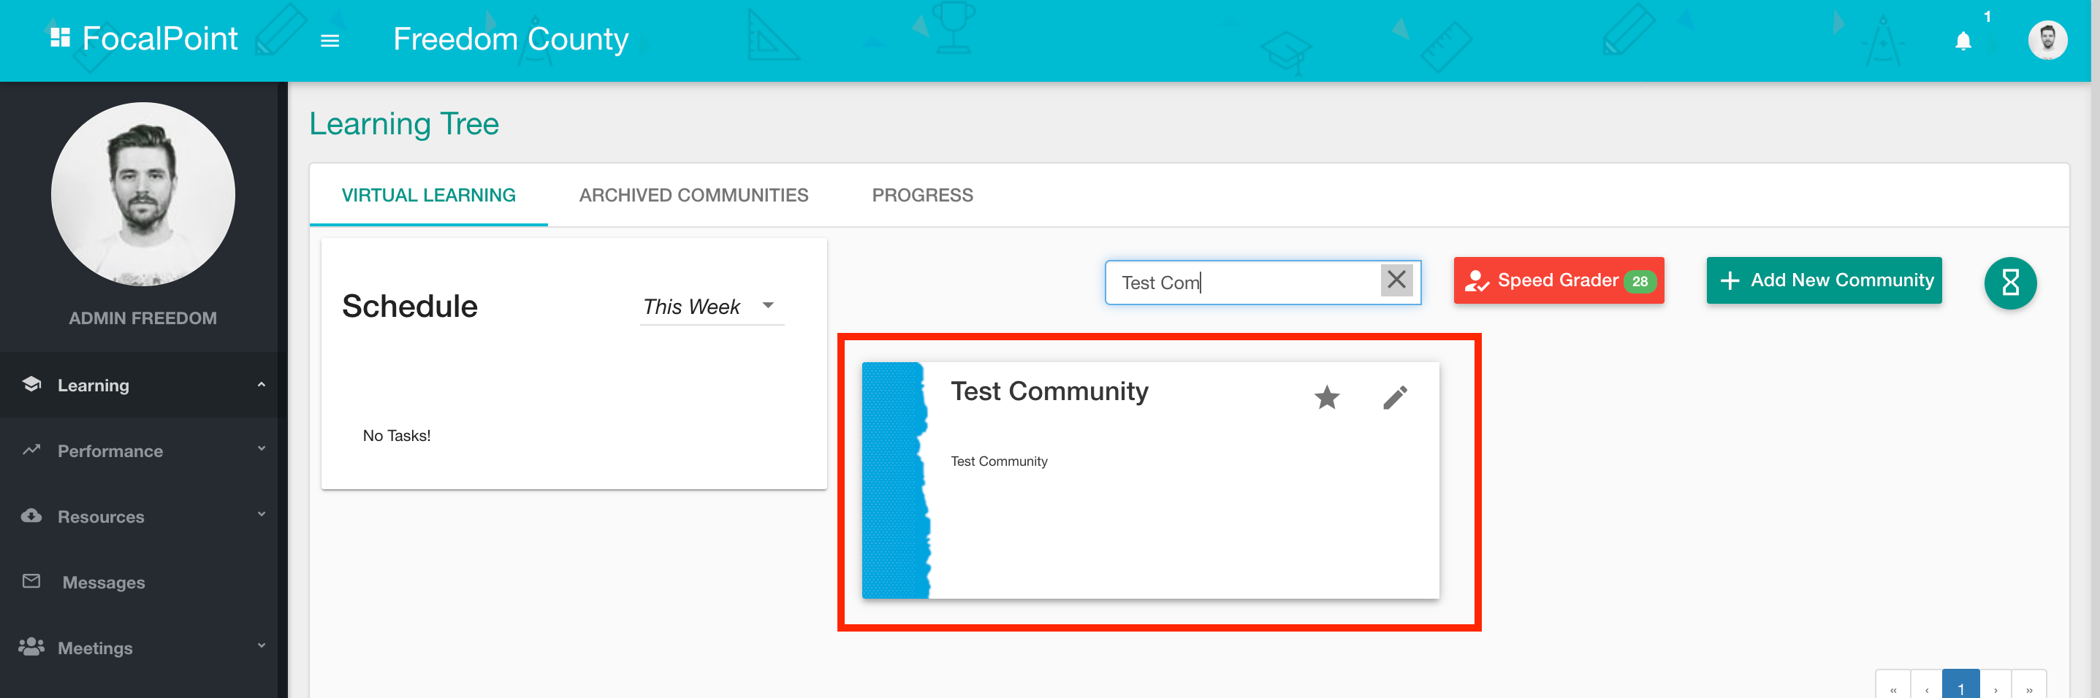This screenshot has width=2100, height=698.
Task: Switch to Archived Communities tab
Action: pos(693,196)
